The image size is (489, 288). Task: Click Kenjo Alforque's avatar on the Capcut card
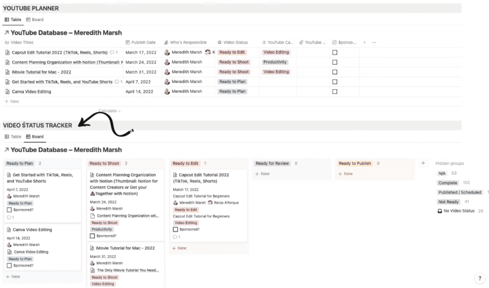click(x=210, y=203)
